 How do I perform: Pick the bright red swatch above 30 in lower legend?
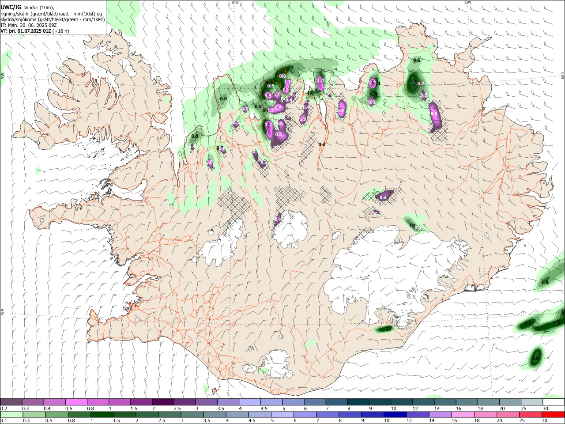coord(554,414)
